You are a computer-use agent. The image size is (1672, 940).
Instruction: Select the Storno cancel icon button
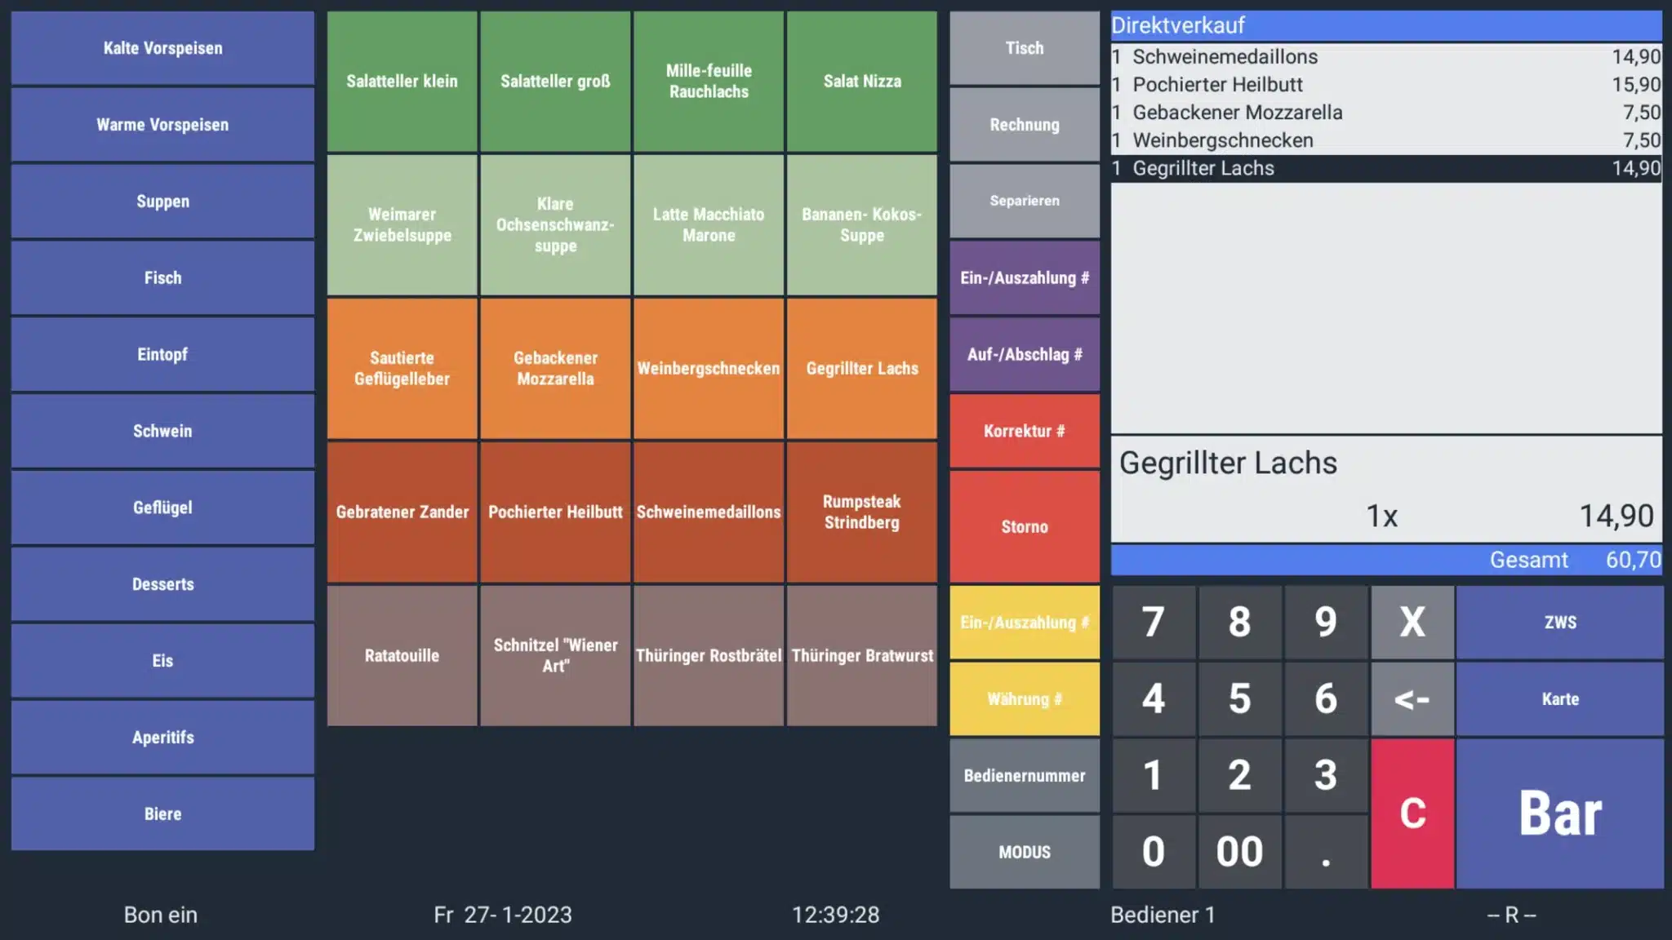click(1023, 527)
